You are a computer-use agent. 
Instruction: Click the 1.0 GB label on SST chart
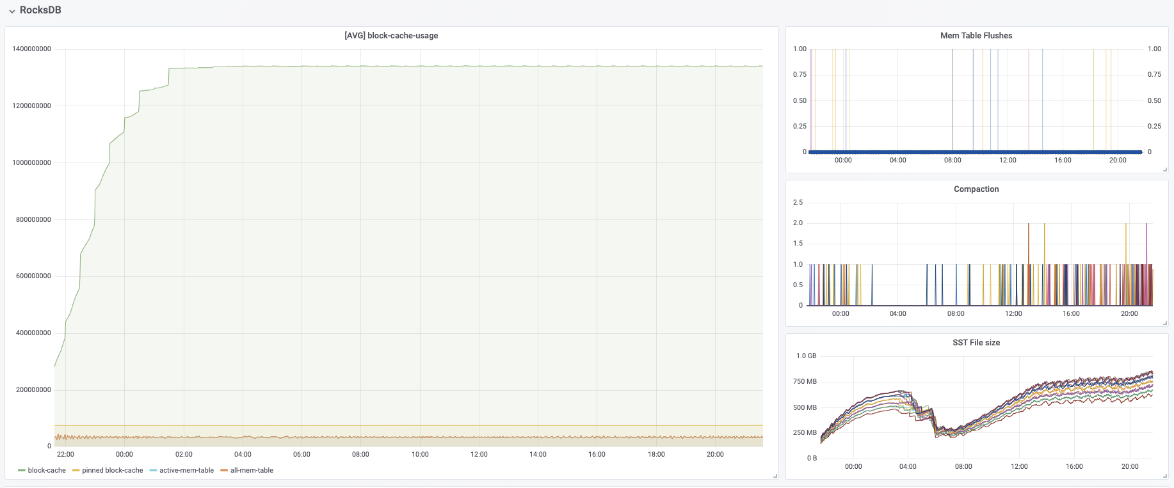806,356
